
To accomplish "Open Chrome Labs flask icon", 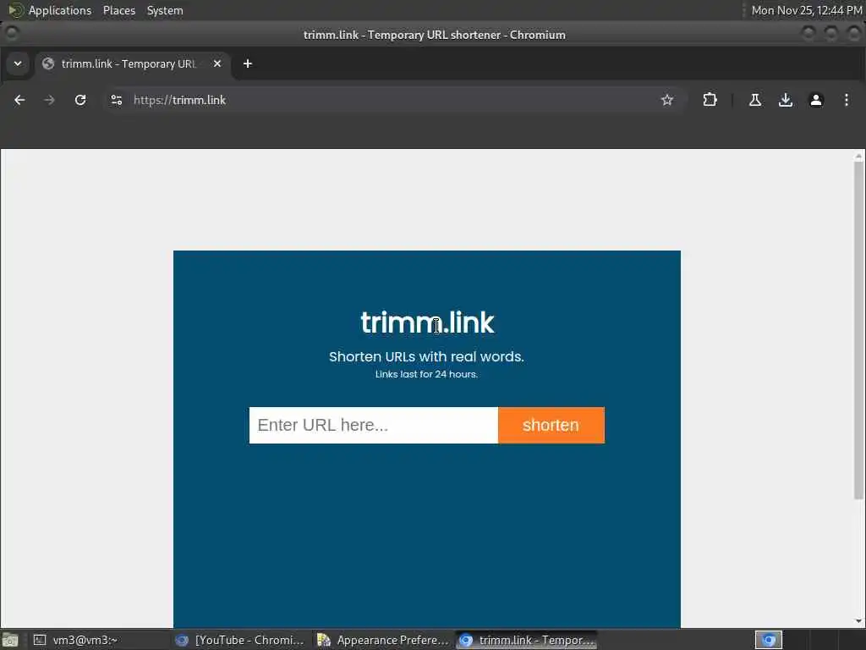I will (x=754, y=100).
